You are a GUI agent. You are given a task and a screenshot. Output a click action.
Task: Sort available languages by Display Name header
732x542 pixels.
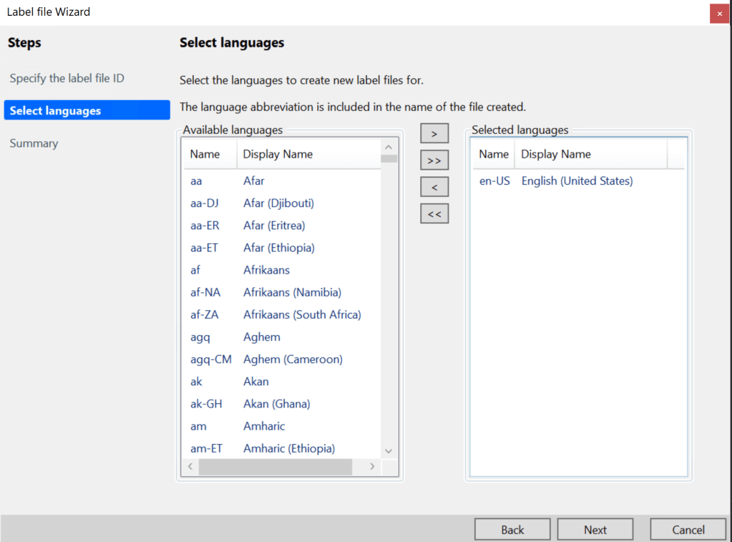[278, 154]
